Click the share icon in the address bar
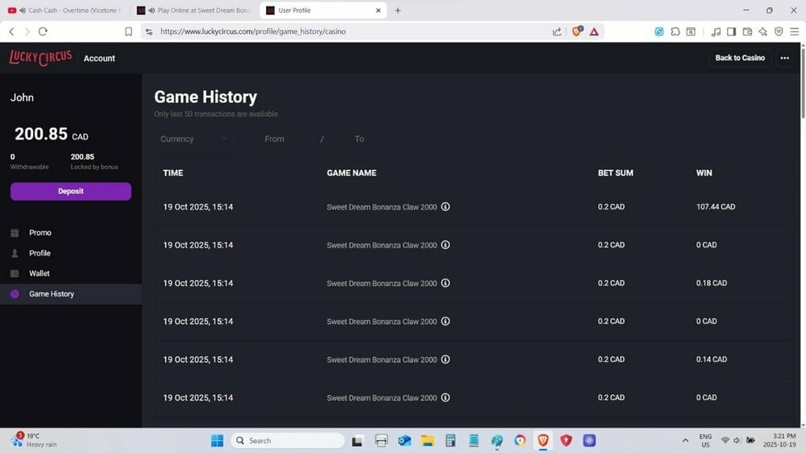 557,31
